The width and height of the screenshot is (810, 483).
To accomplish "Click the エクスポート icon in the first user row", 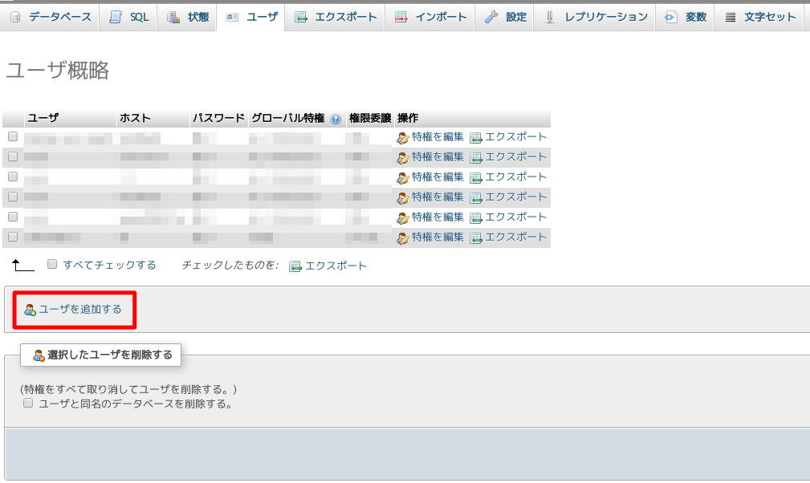I will [x=476, y=138].
